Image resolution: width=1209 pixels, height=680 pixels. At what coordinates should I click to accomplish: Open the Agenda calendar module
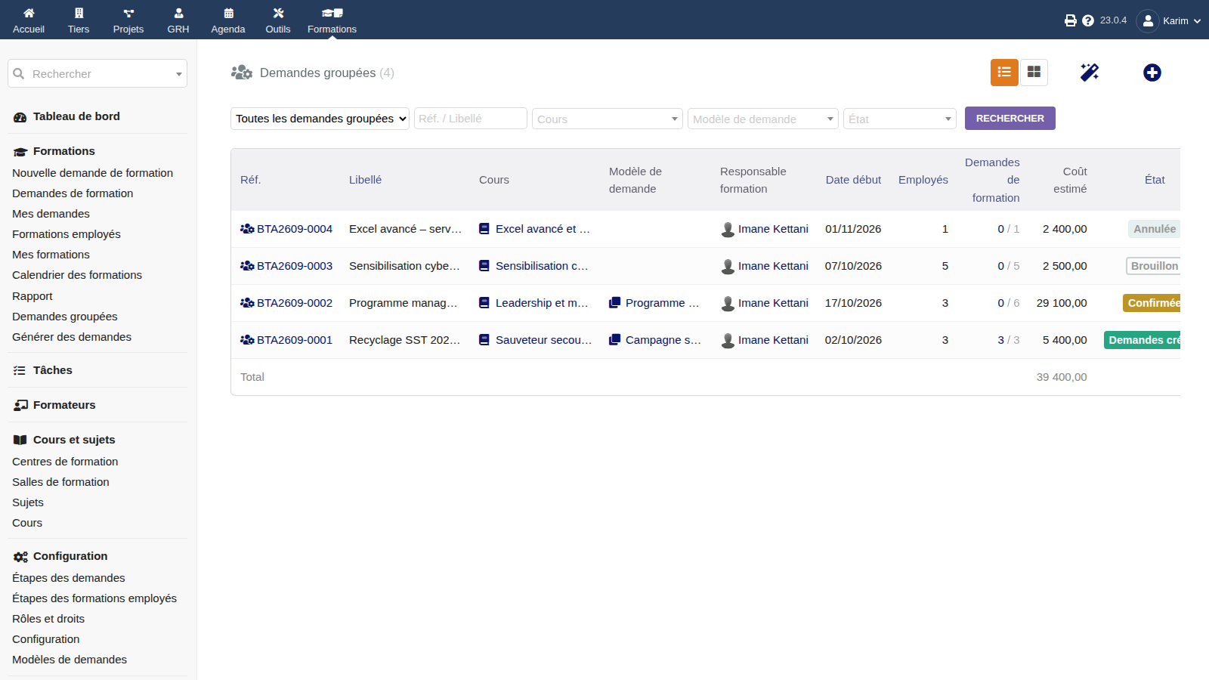228,20
